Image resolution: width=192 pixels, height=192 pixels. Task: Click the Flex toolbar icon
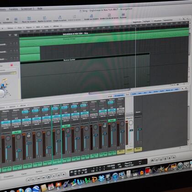point(16,19)
